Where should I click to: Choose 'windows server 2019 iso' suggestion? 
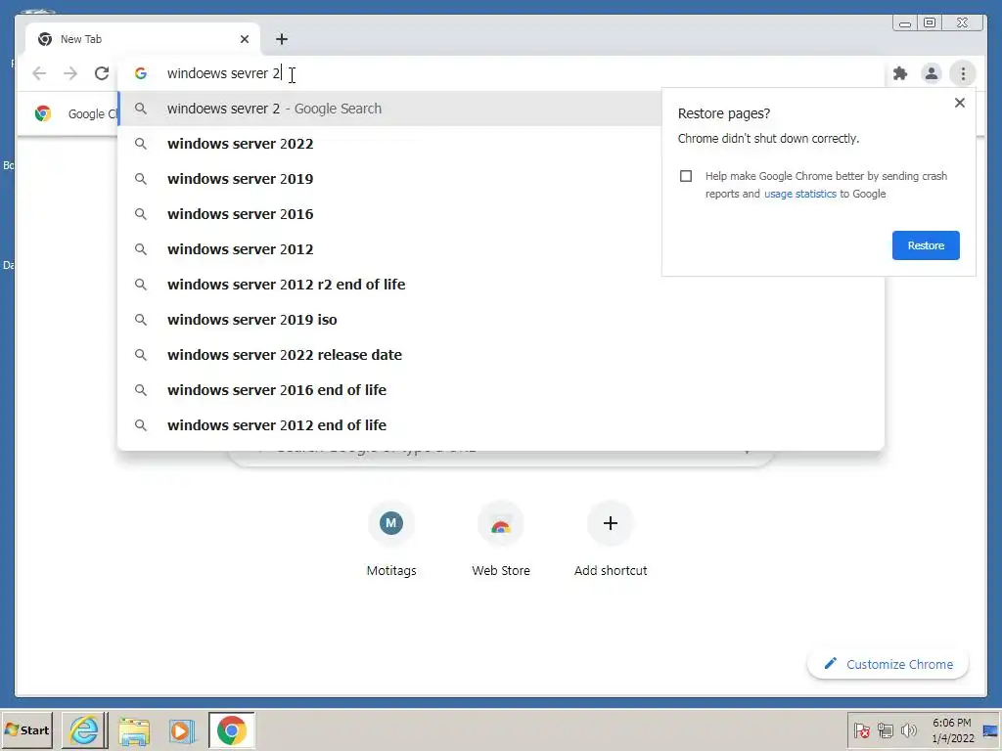coord(501,320)
